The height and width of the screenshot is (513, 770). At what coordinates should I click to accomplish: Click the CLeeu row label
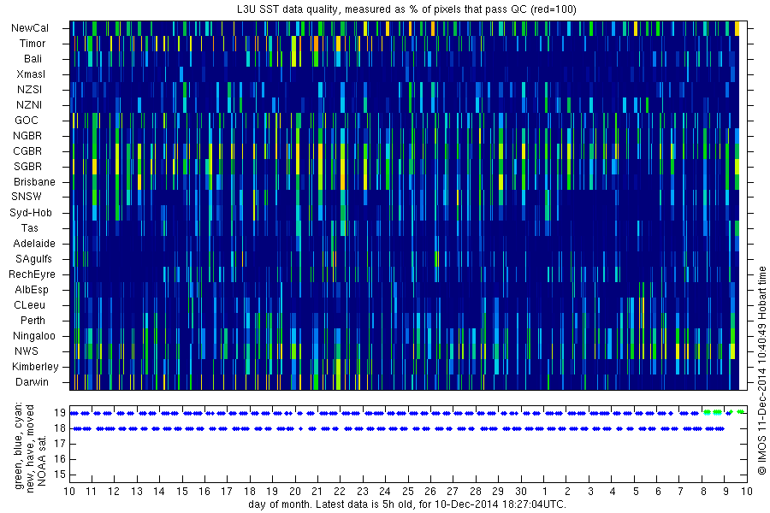(x=29, y=305)
